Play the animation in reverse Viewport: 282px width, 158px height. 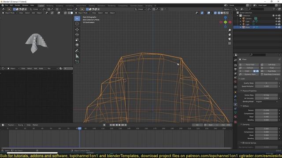tap(117, 125)
